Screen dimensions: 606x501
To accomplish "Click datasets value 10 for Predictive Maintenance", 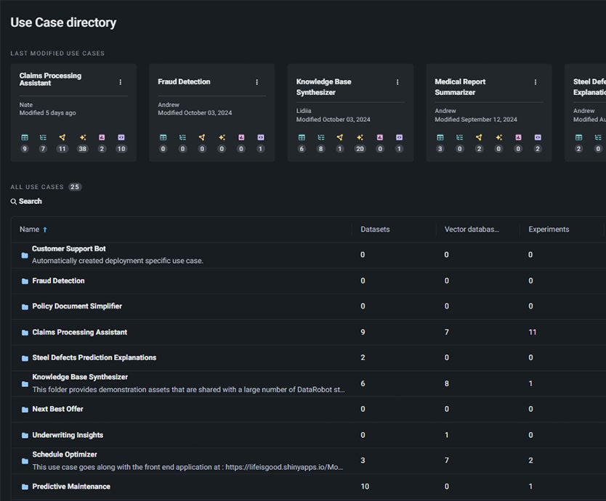I will pos(365,486).
